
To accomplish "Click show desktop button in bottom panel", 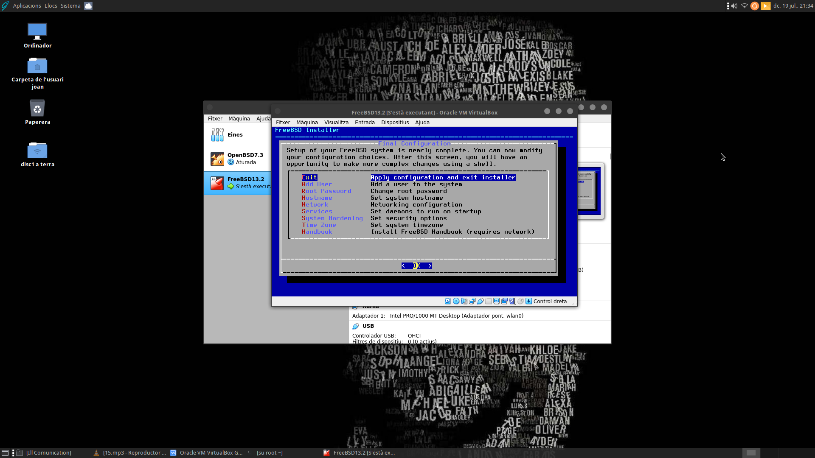I will (5, 453).
